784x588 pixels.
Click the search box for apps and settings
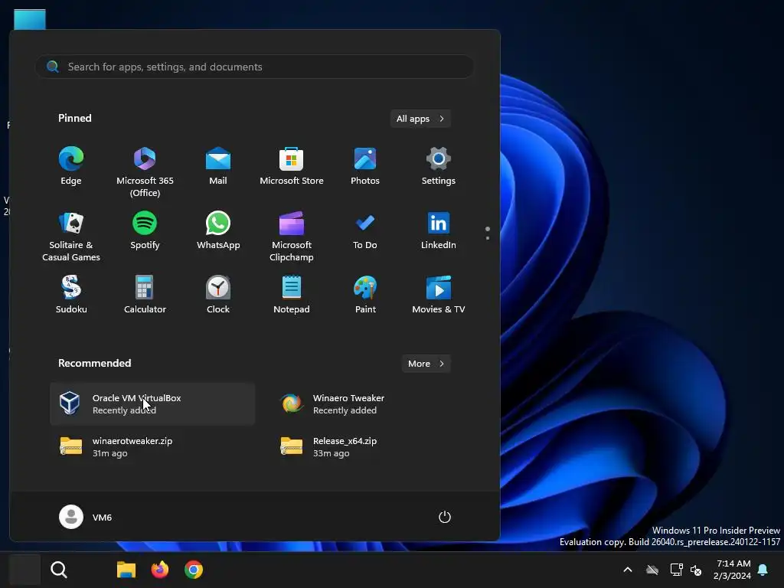coord(254,67)
